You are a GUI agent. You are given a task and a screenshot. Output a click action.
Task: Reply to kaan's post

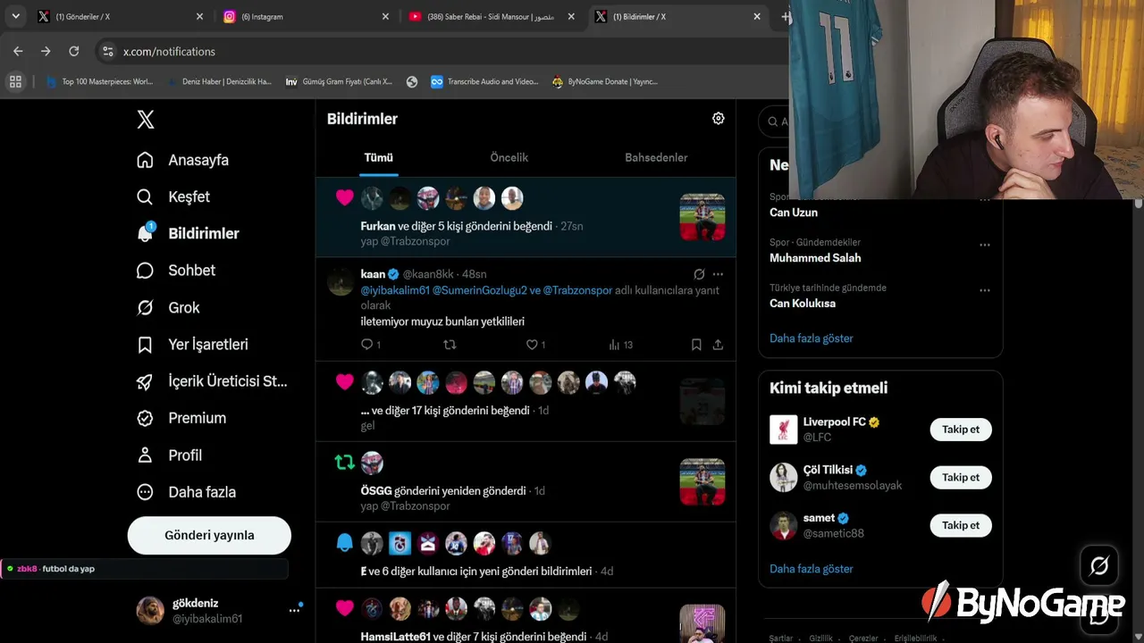[370, 345]
